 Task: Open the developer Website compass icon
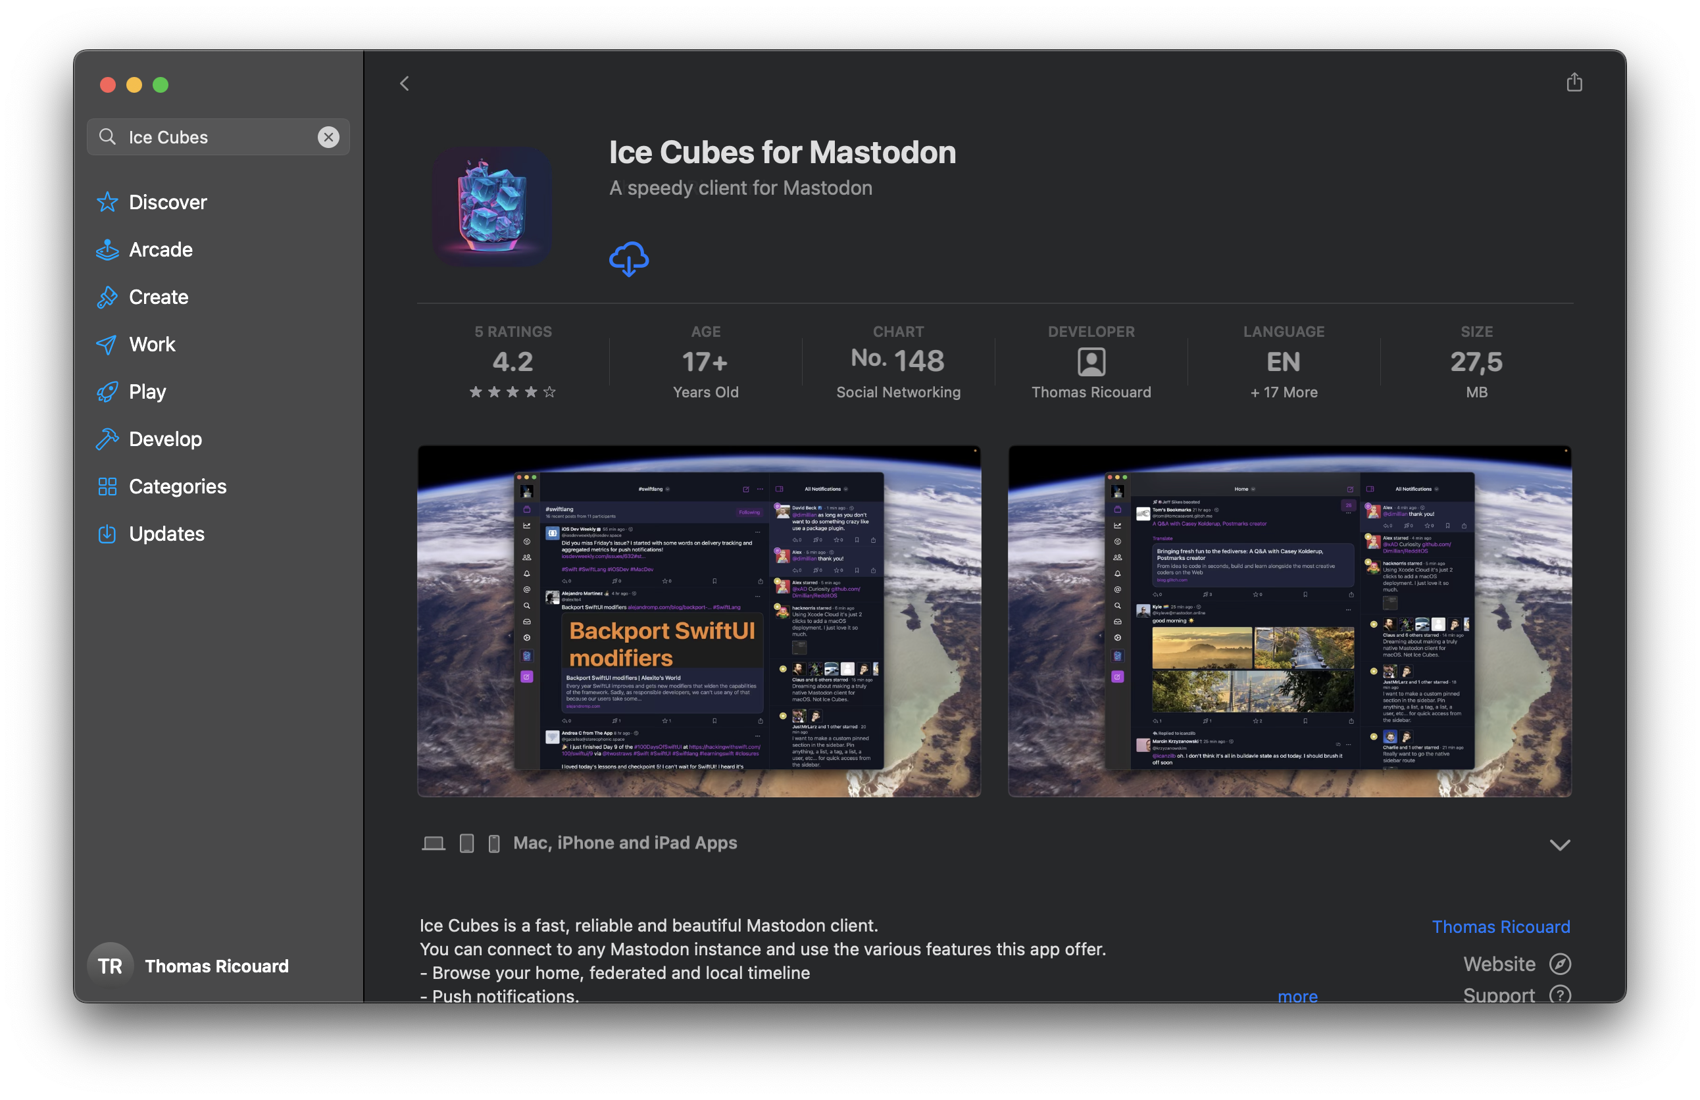click(x=1559, y=964)
